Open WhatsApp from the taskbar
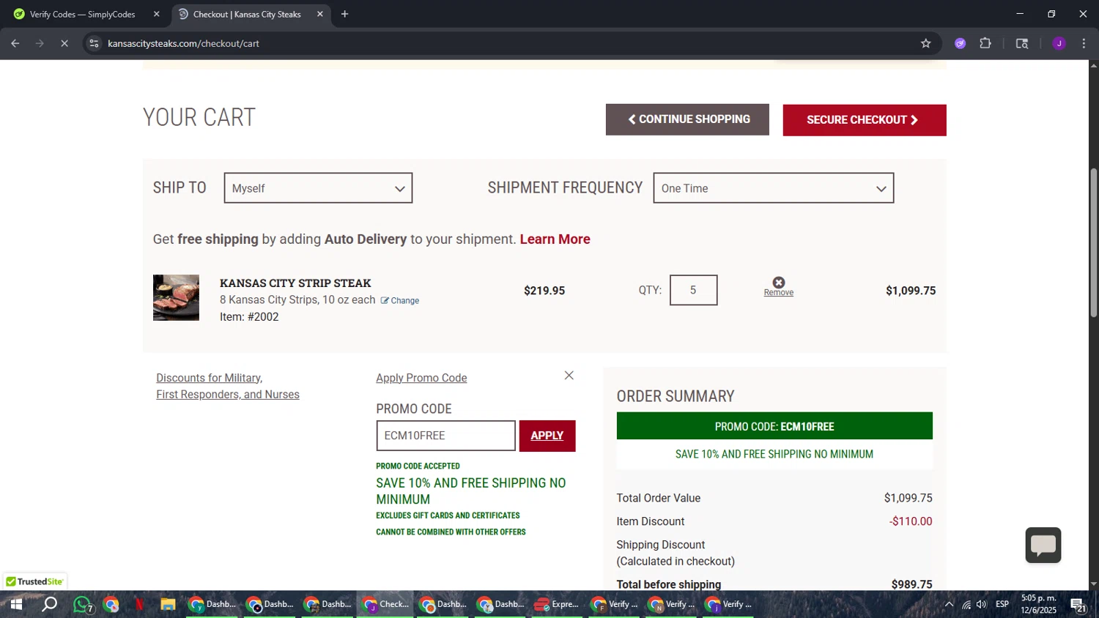The height and width of the screenshot is (618, 1099). click(x=82, y=604)
